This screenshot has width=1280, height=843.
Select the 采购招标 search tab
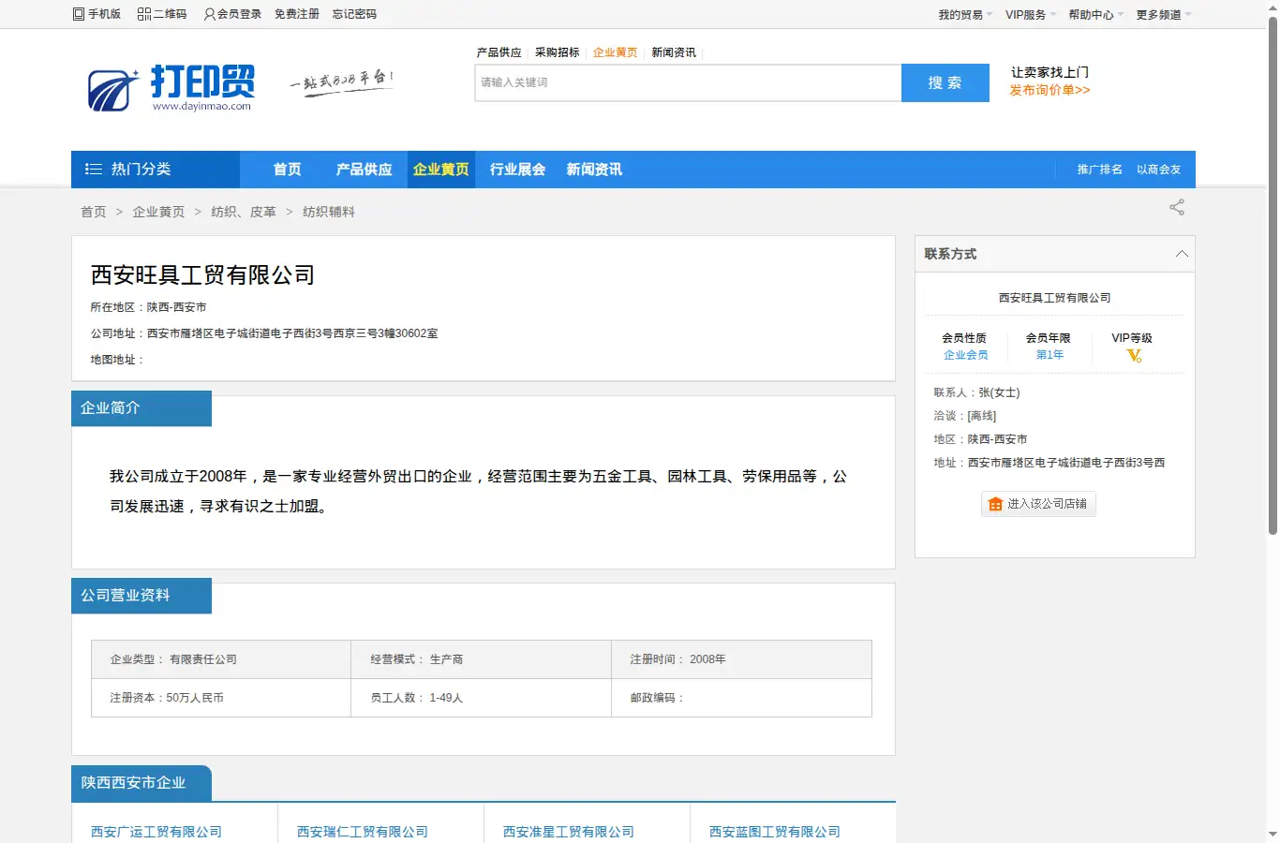pos(558,52)
